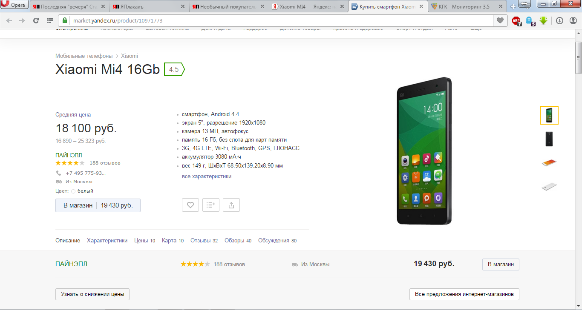Add Xiaomi Mi4 to favorites with heart
The height and width of the screenshot is (310, 582).
[190, 205]
